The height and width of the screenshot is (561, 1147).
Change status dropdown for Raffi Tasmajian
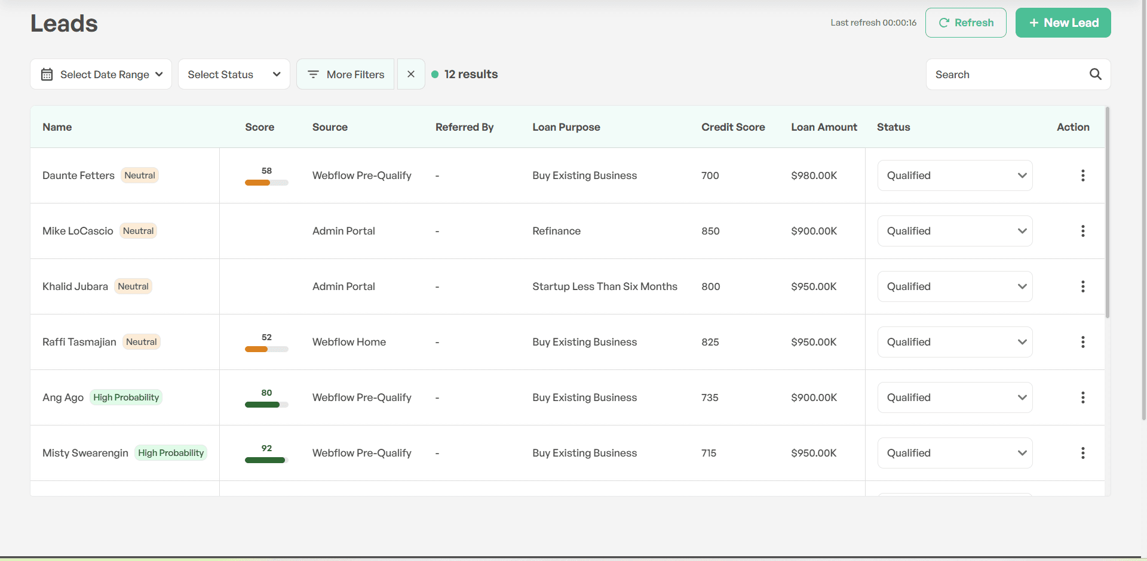(955, 342)
